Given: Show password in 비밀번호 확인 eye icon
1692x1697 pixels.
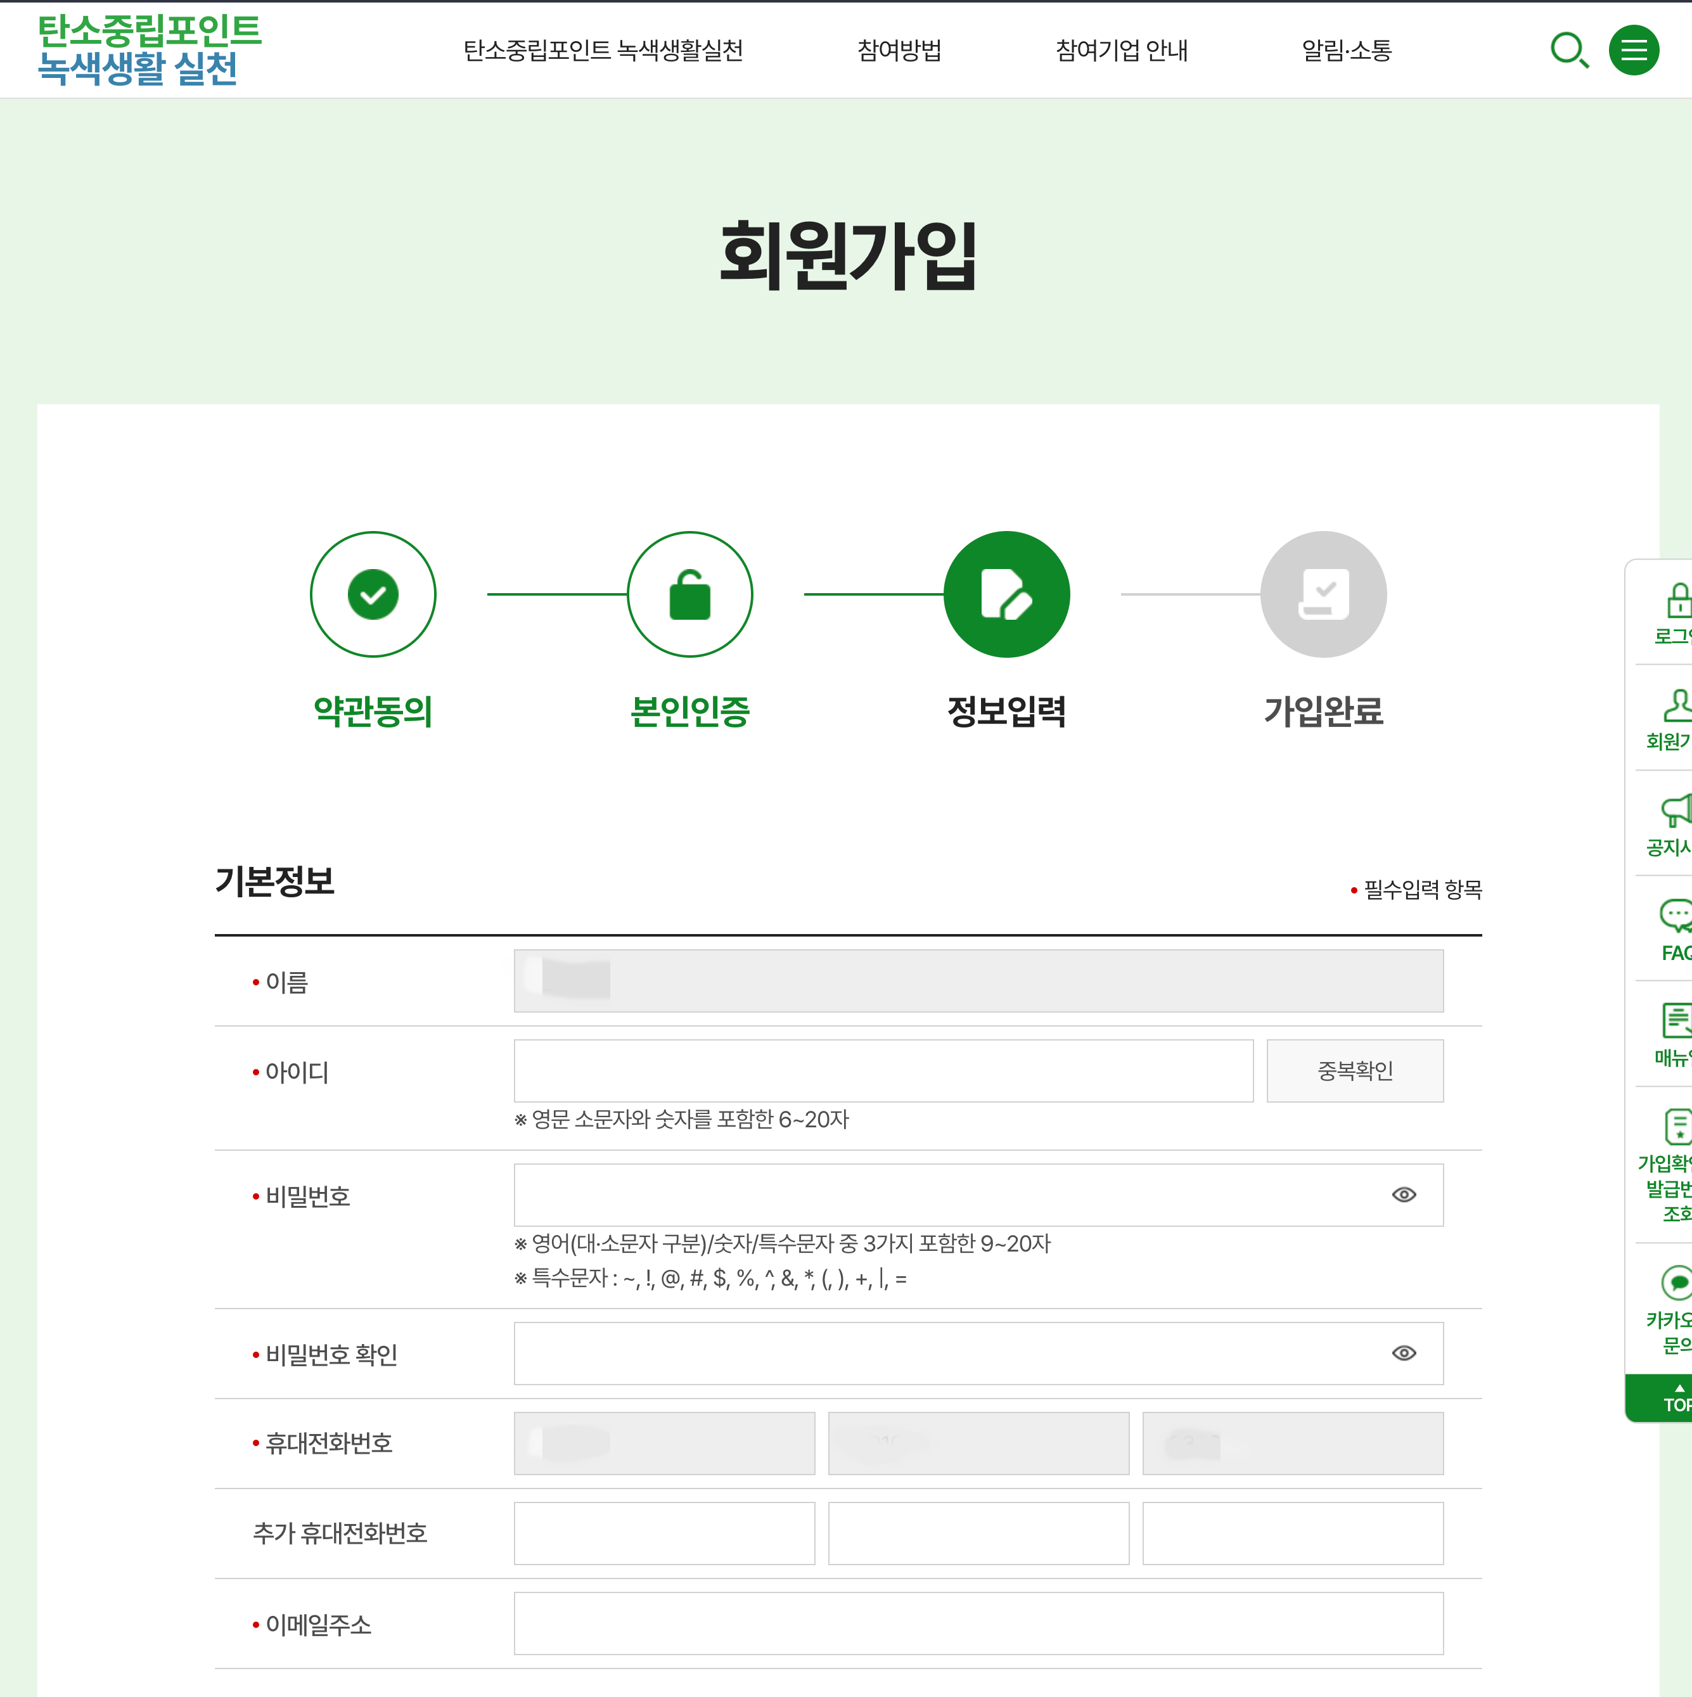Looking at the screenshot, I should point(1404,1353).
